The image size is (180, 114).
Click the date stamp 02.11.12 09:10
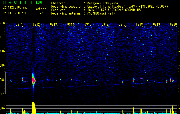(15, 13)
